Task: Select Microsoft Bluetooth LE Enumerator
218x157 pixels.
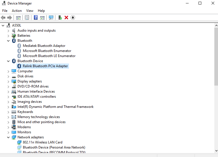Action: [x=49, y=56]
